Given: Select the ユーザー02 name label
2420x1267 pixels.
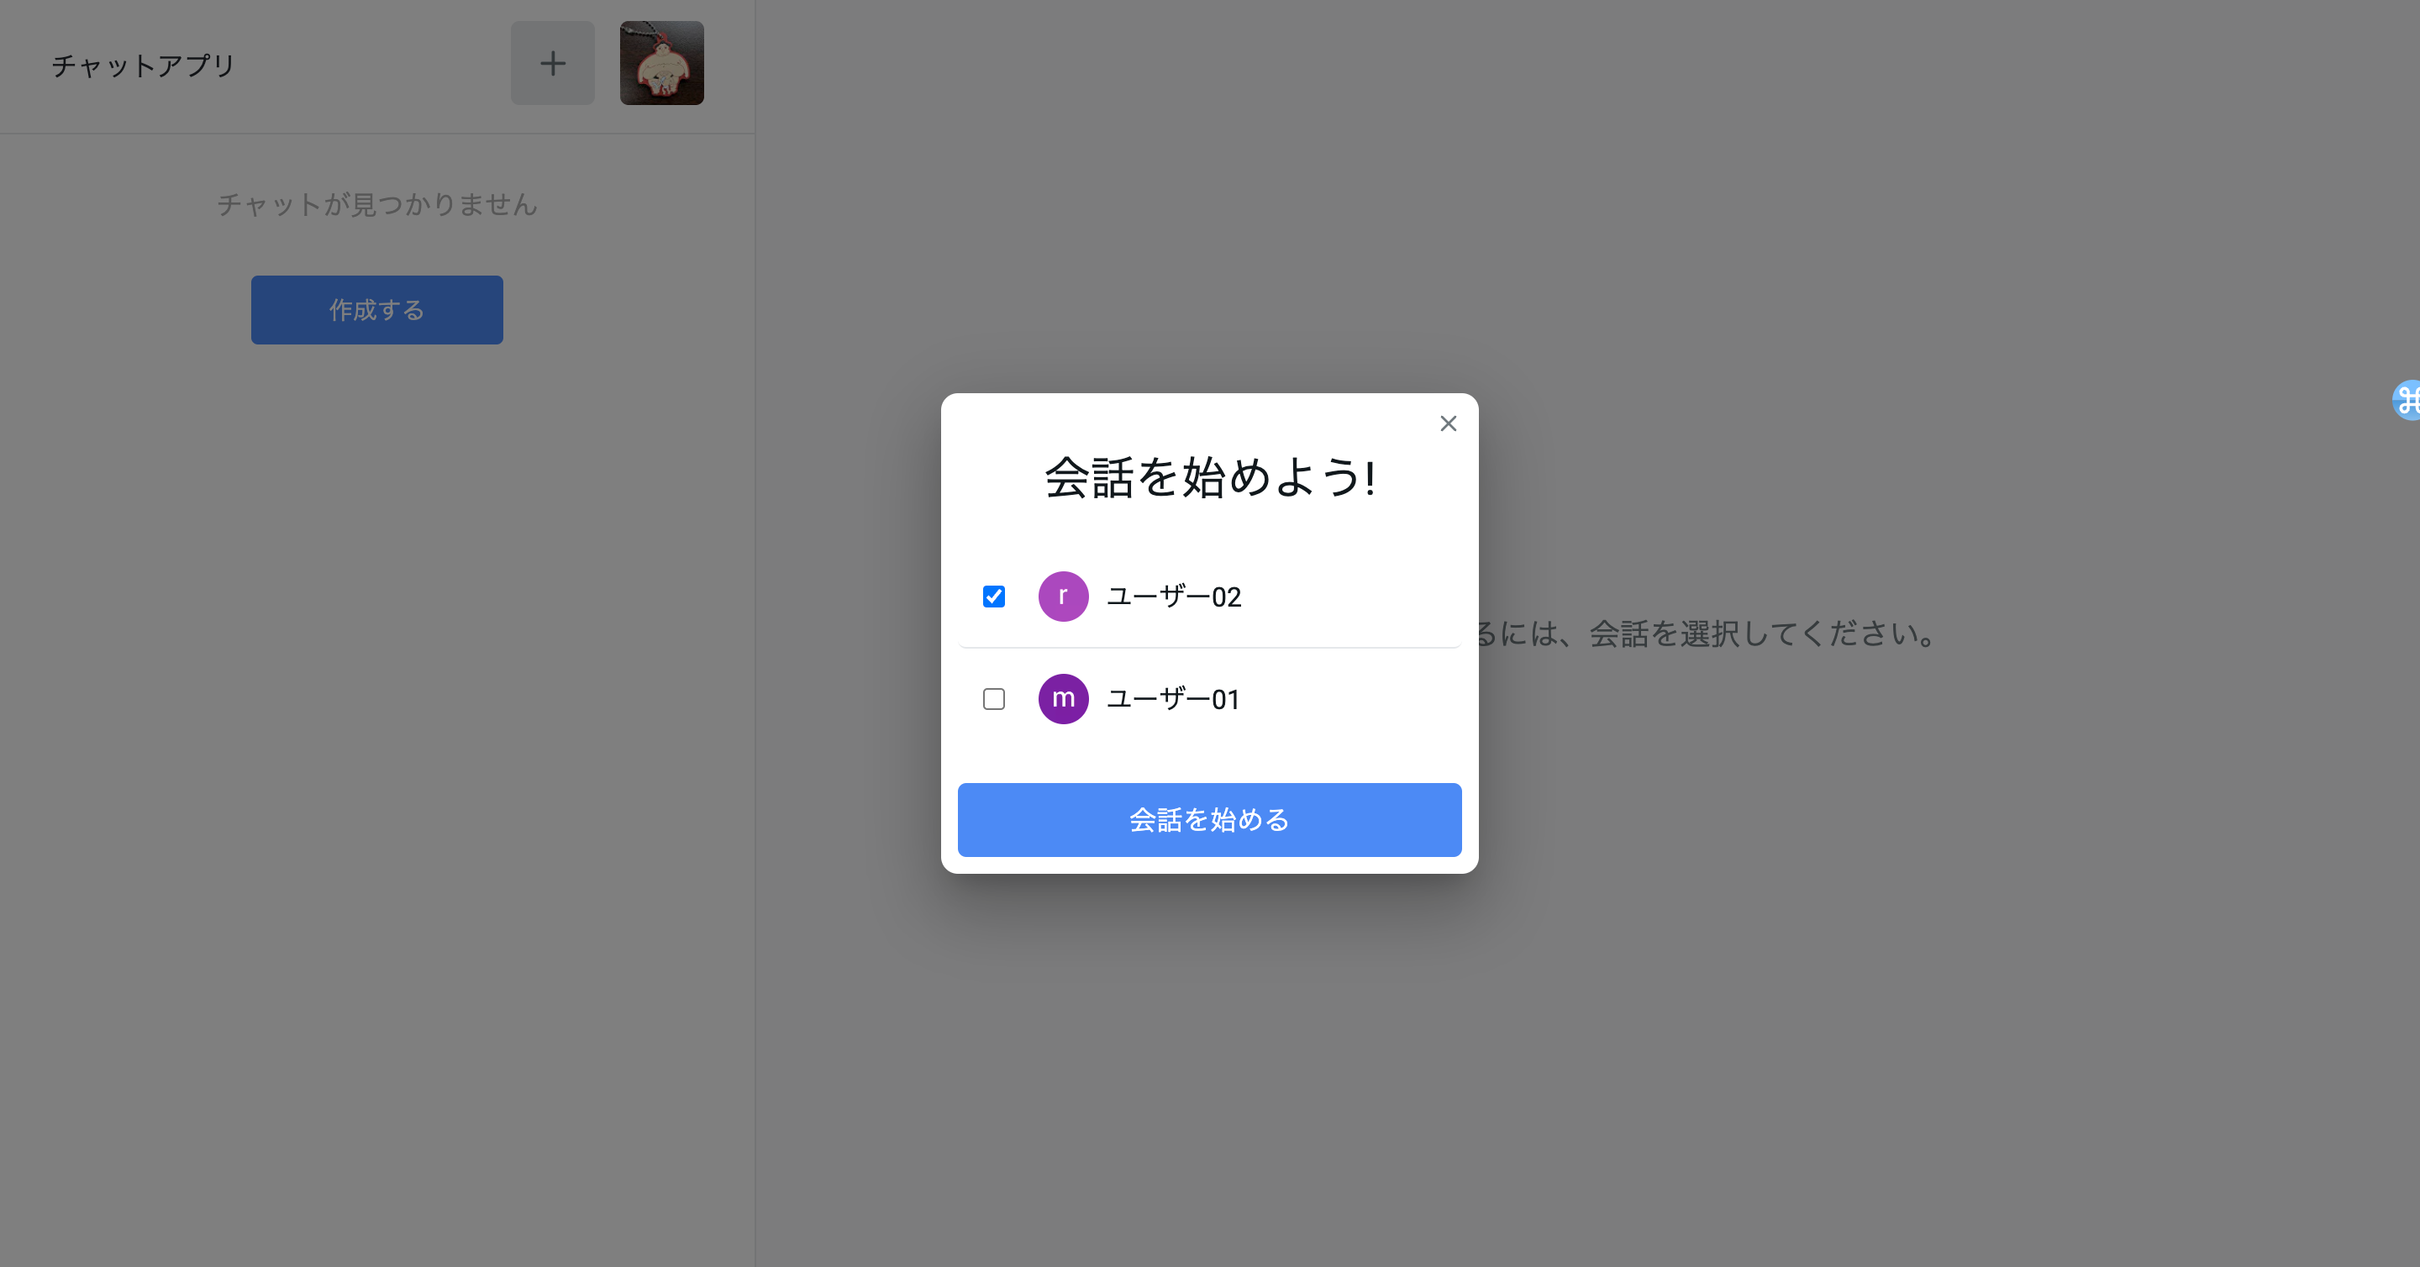Looking at the screenshot, I should click(x=1175, y=597).
